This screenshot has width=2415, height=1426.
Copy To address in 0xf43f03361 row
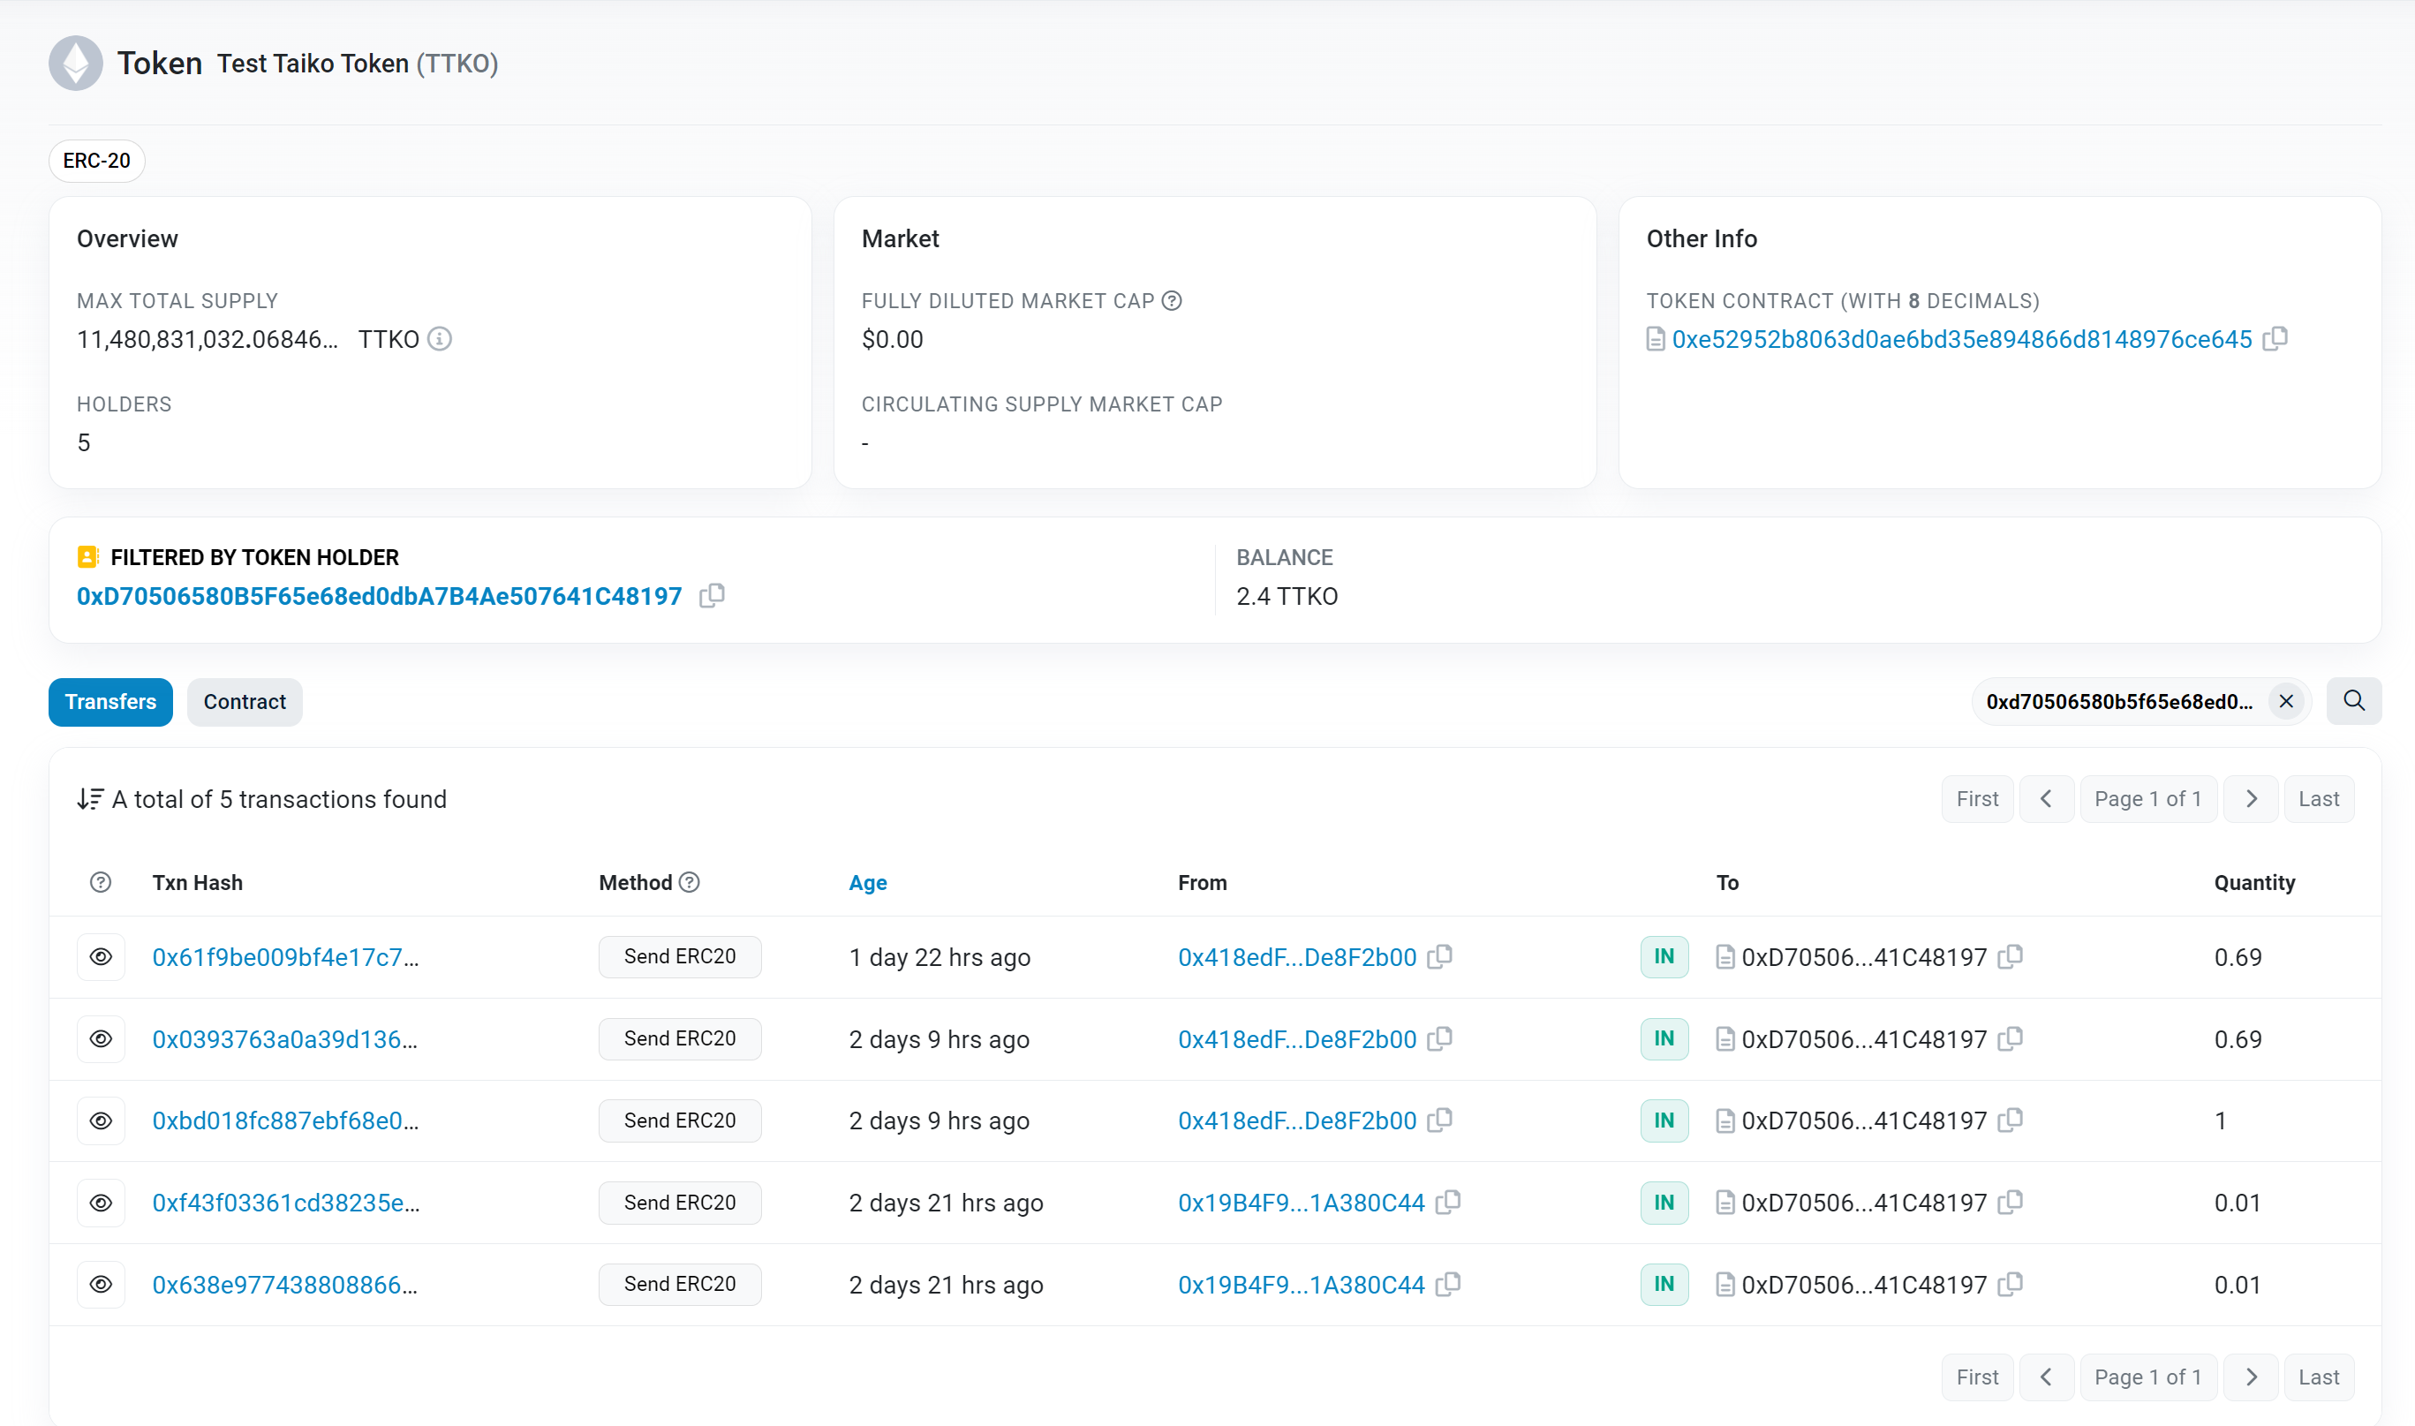[2011, 1202]
